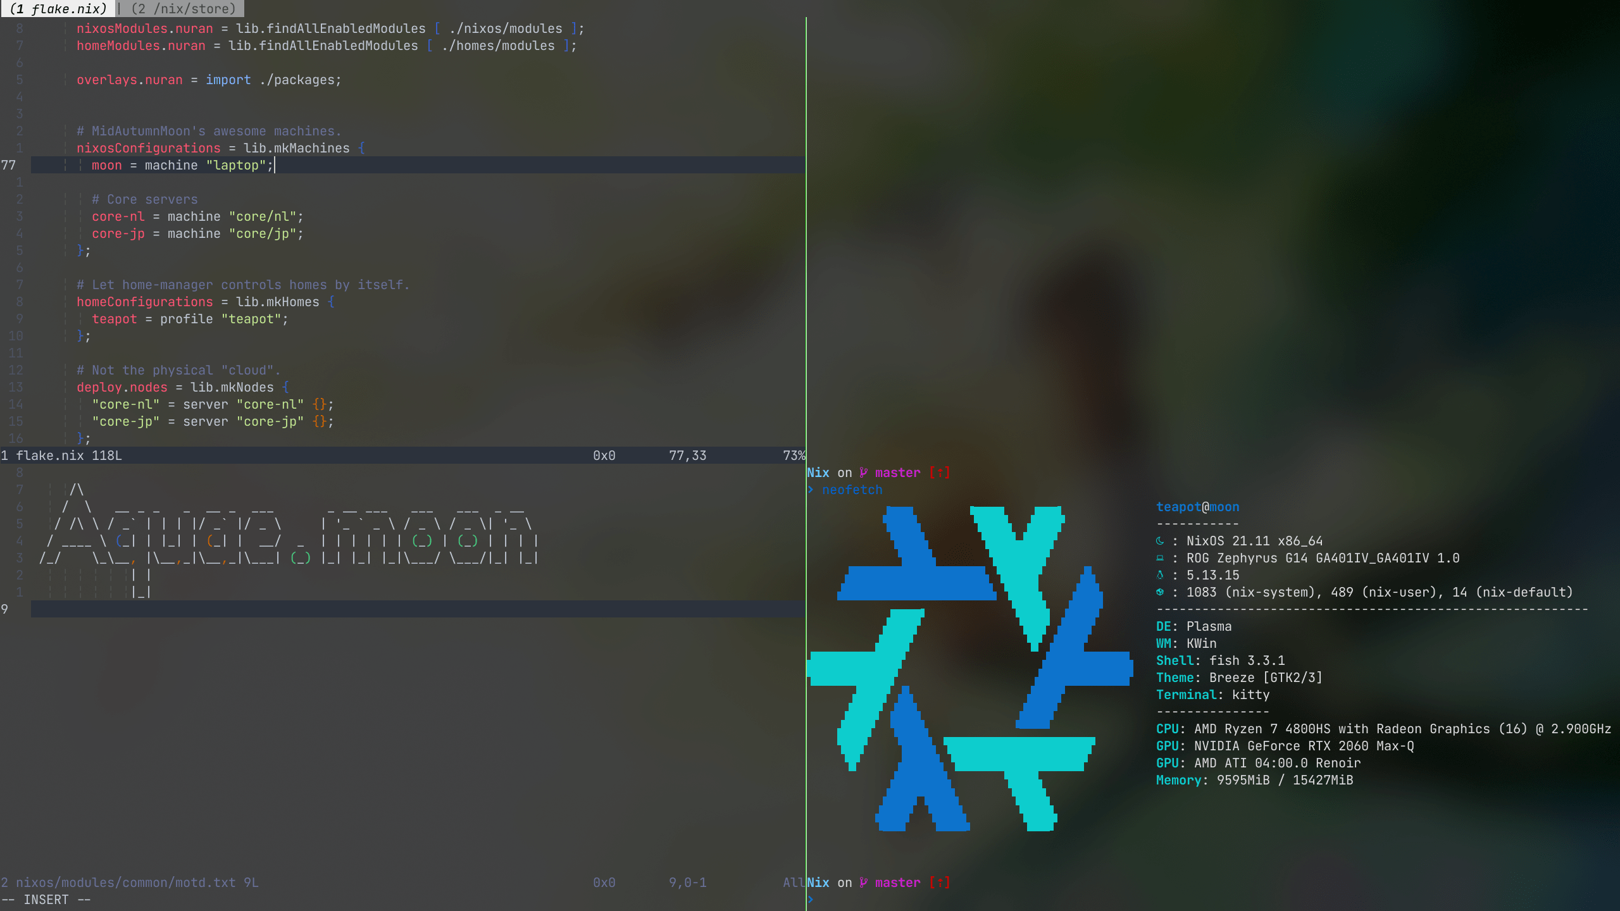Click the homeConfigurations attribute name
This screenshot has width=1620, height=911.
click(x=144, y=302)
